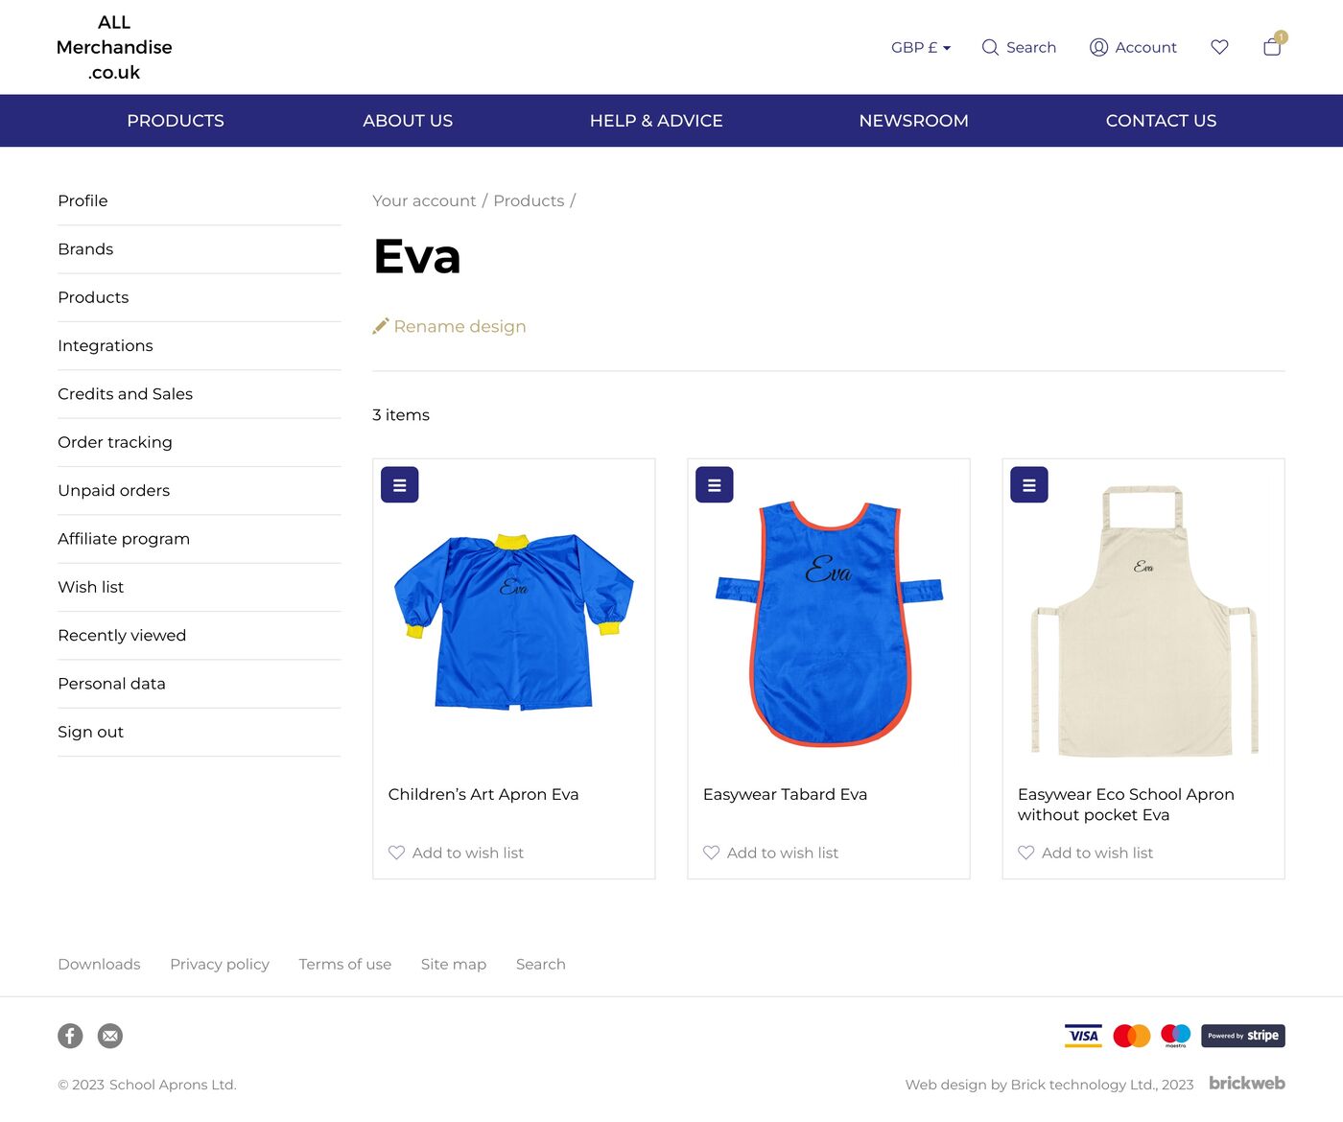1343x1122 pixels.
Task: Click the brickweb logo in footer
Action: [1246, 1083]
